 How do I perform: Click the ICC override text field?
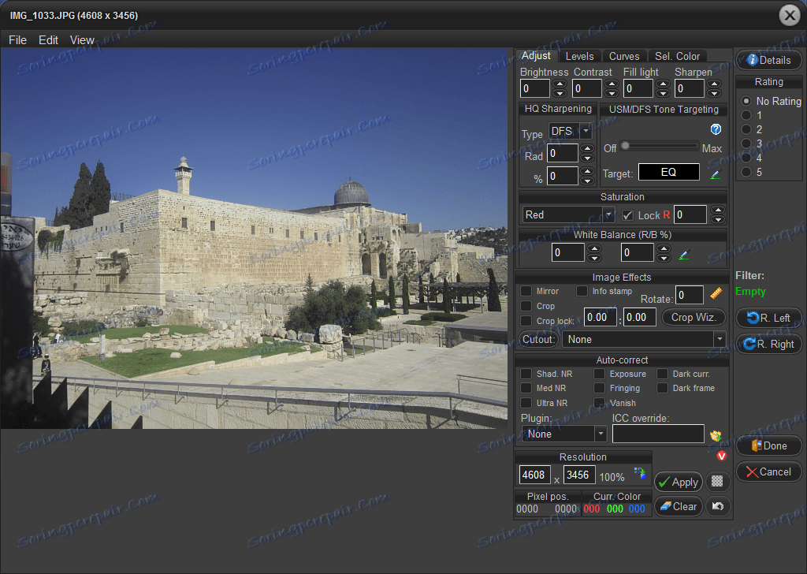pyautogui.click(x=658, y=434)
